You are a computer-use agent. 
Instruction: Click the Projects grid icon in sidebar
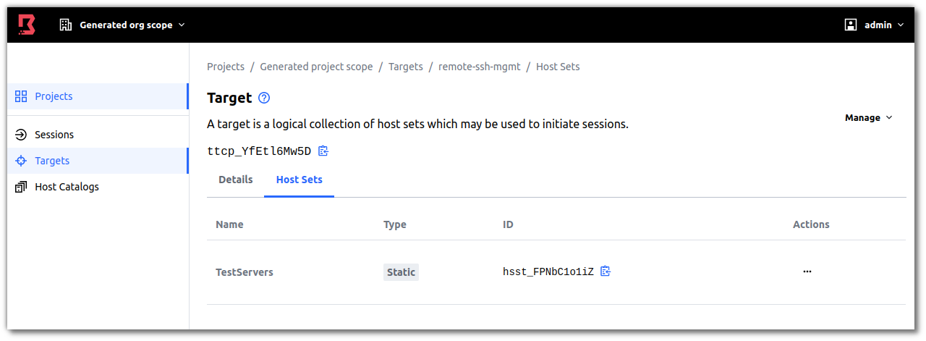pyautogui.click(x=21, y=96)
